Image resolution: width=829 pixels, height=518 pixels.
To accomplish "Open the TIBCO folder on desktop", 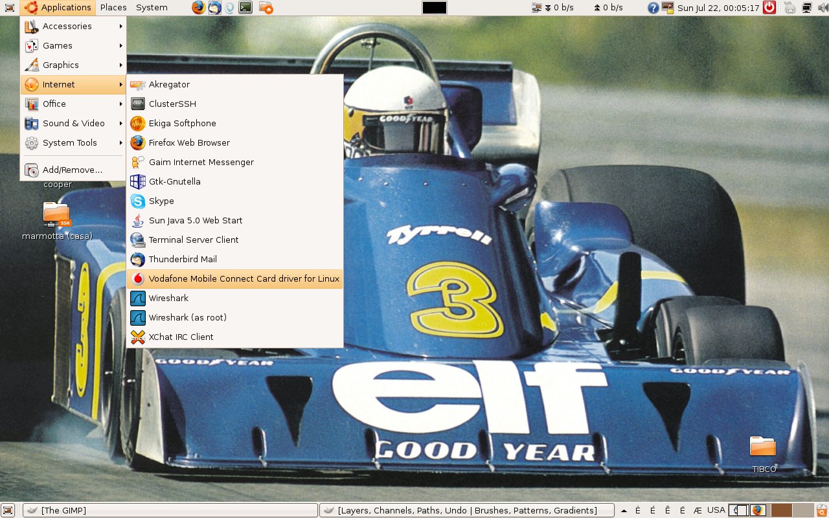I will (764, 455).
